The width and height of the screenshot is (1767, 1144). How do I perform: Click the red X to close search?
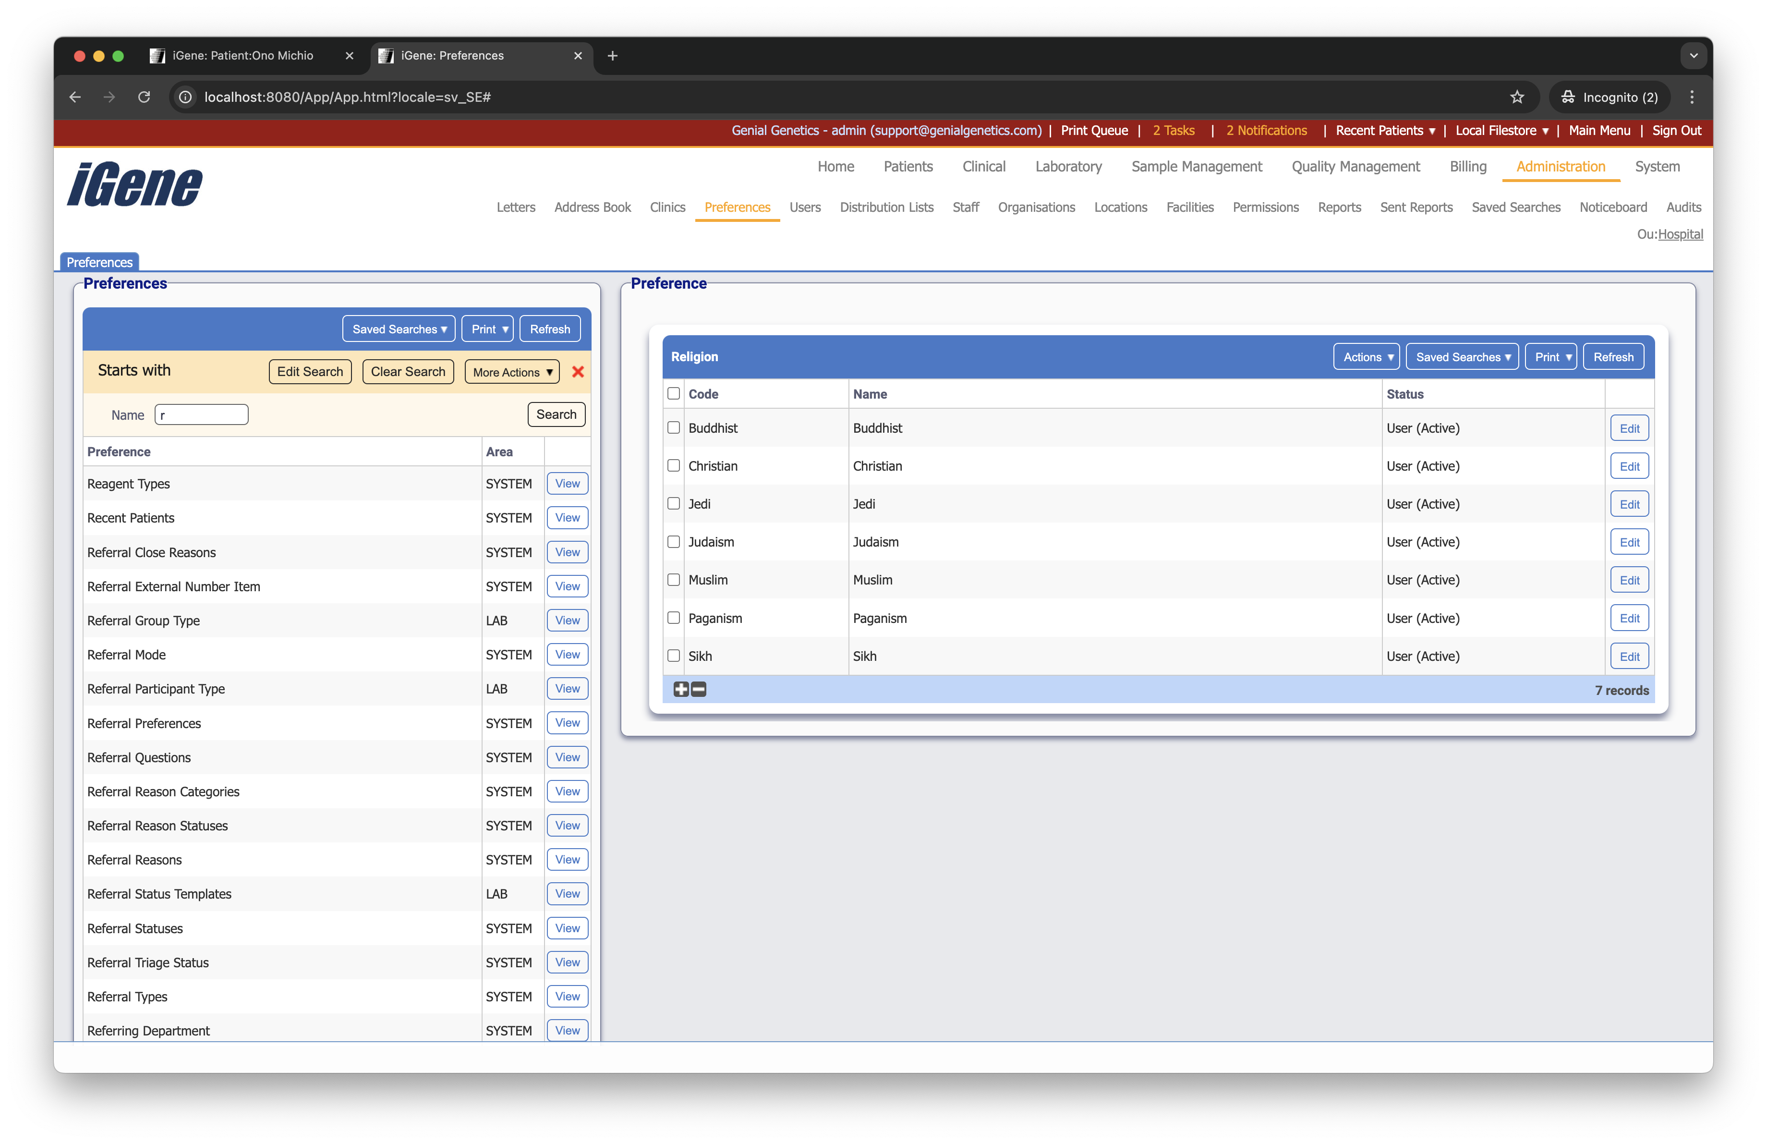click(x=578, y=372)
